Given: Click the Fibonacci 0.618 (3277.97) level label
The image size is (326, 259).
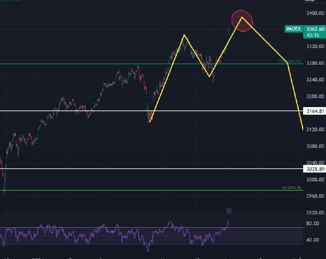Looking at the screenshot, I should click(290, 61).
